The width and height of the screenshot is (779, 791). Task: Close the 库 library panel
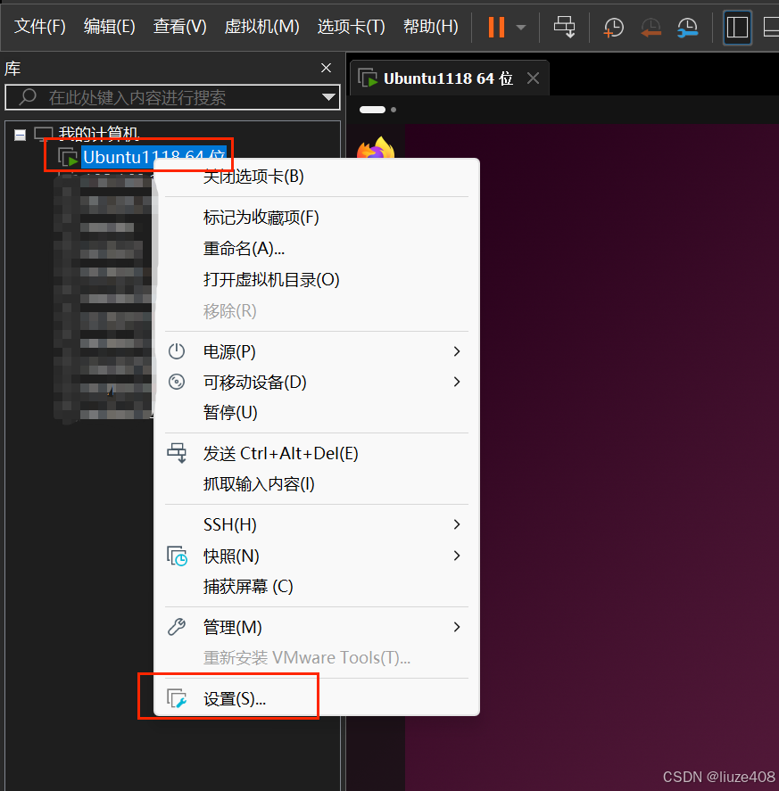pyautogui.click(x=326, y=68)
